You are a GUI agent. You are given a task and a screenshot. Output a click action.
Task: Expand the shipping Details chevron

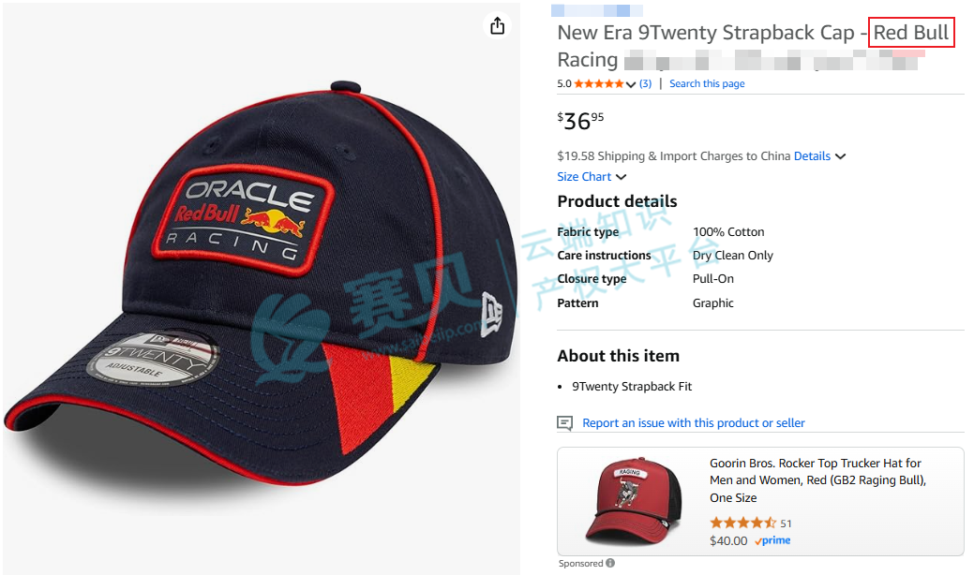840,156
